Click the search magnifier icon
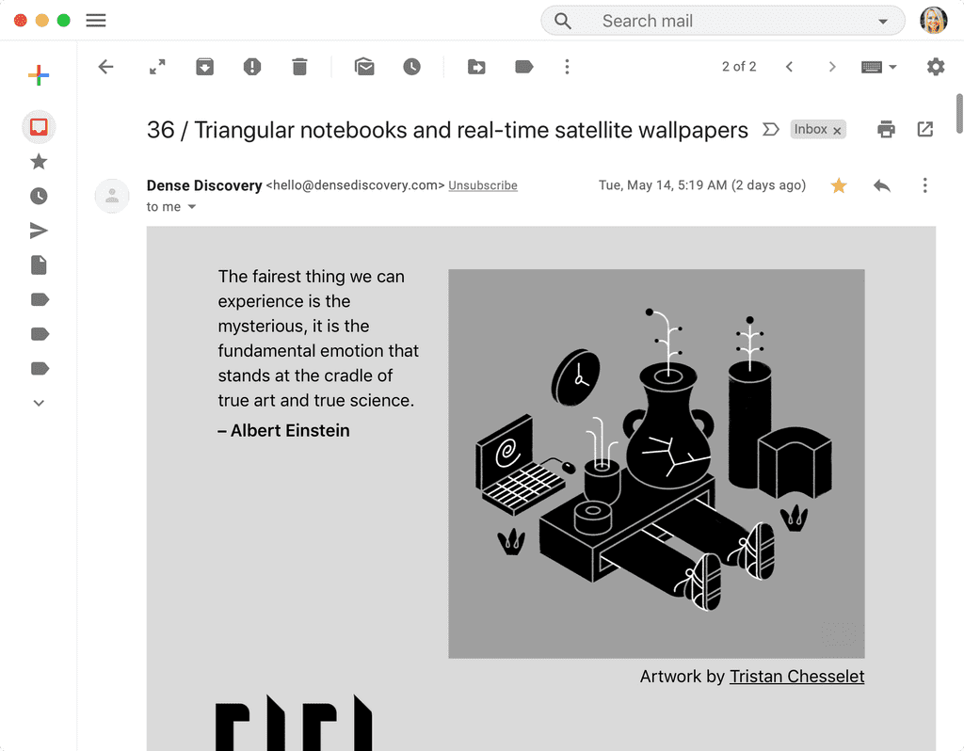This screenshot has width=964, height=751. click(x=563, y=21)
